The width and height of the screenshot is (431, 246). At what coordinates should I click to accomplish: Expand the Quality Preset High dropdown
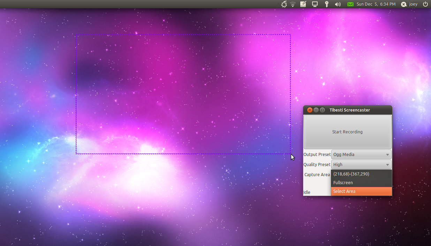[x=361, y=165]
